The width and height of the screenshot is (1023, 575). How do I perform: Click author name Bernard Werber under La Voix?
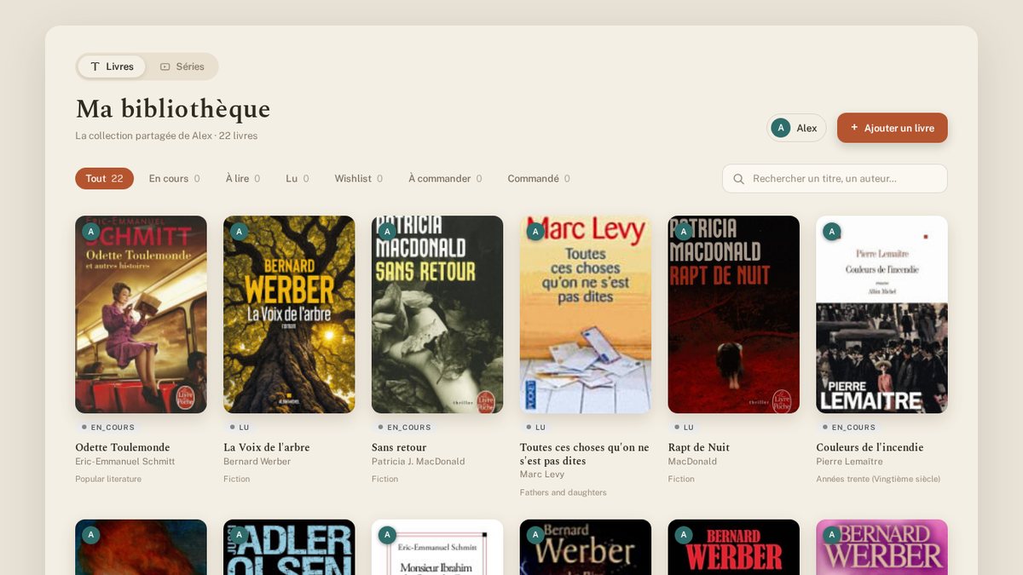(257, 462)
